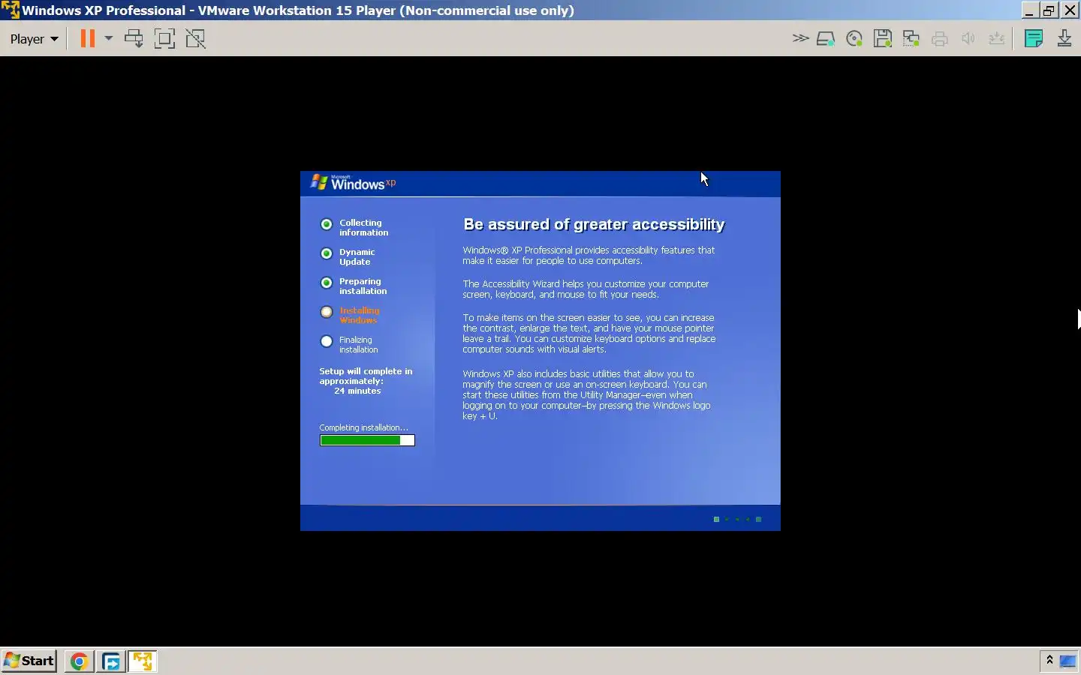Click the hard disk device icon
1081x675 pixels.
[826, 39]
